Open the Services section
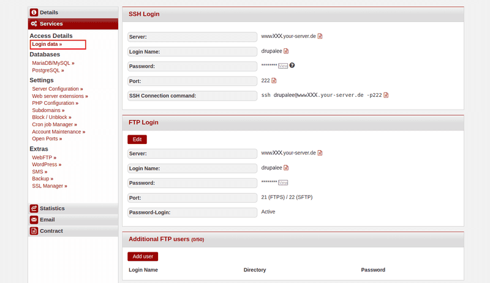490x283 pixels. point(73,24)
